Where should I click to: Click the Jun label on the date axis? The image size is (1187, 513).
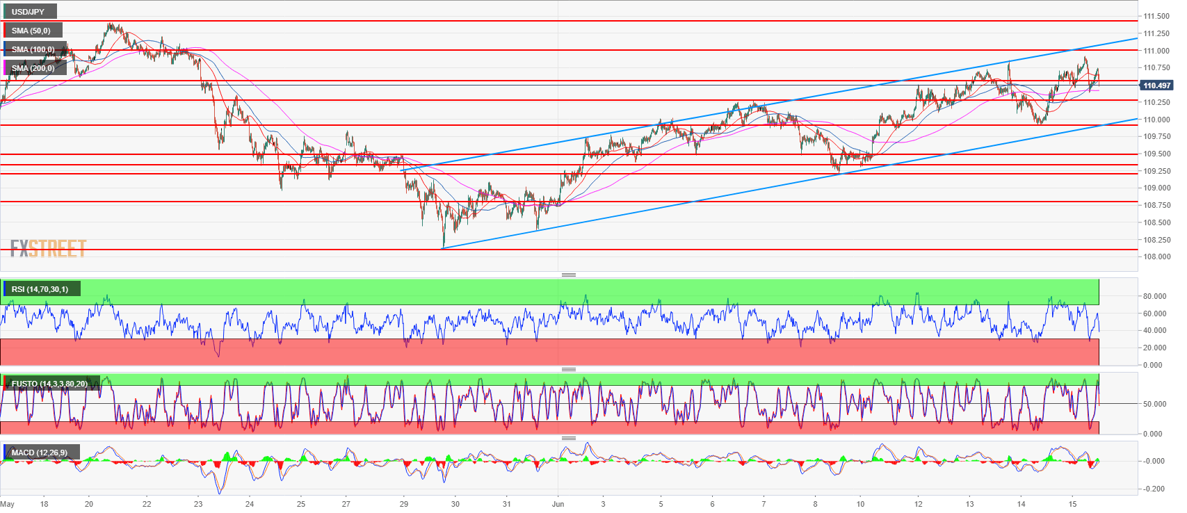point(558,504)
